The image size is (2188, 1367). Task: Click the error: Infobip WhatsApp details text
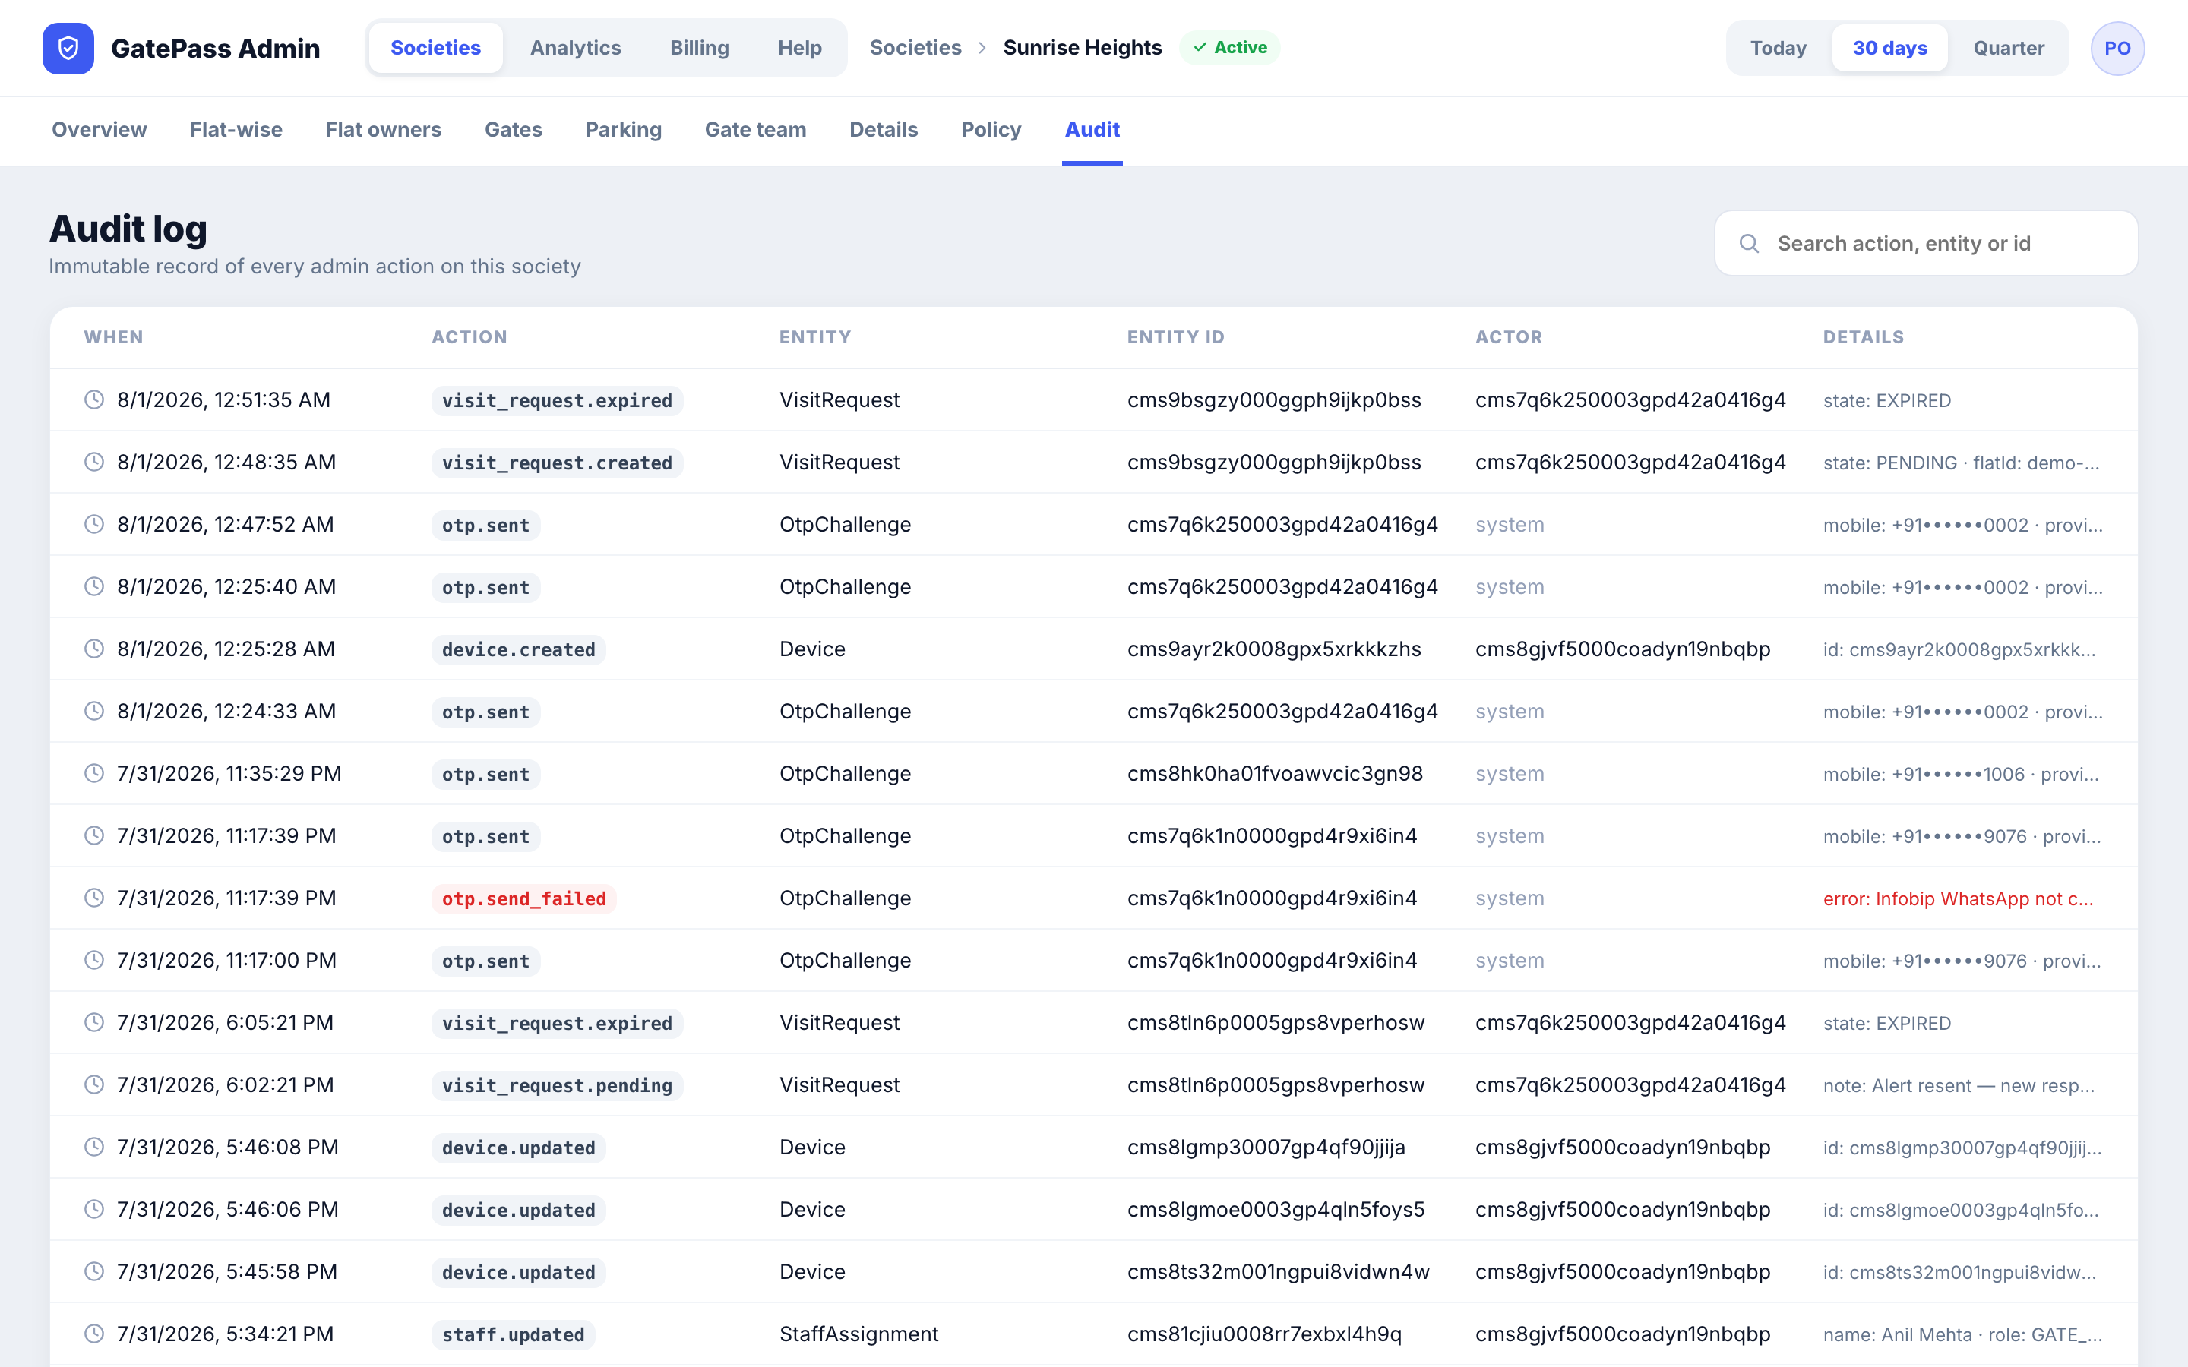pyautogui.click(x=1959, y=898)
